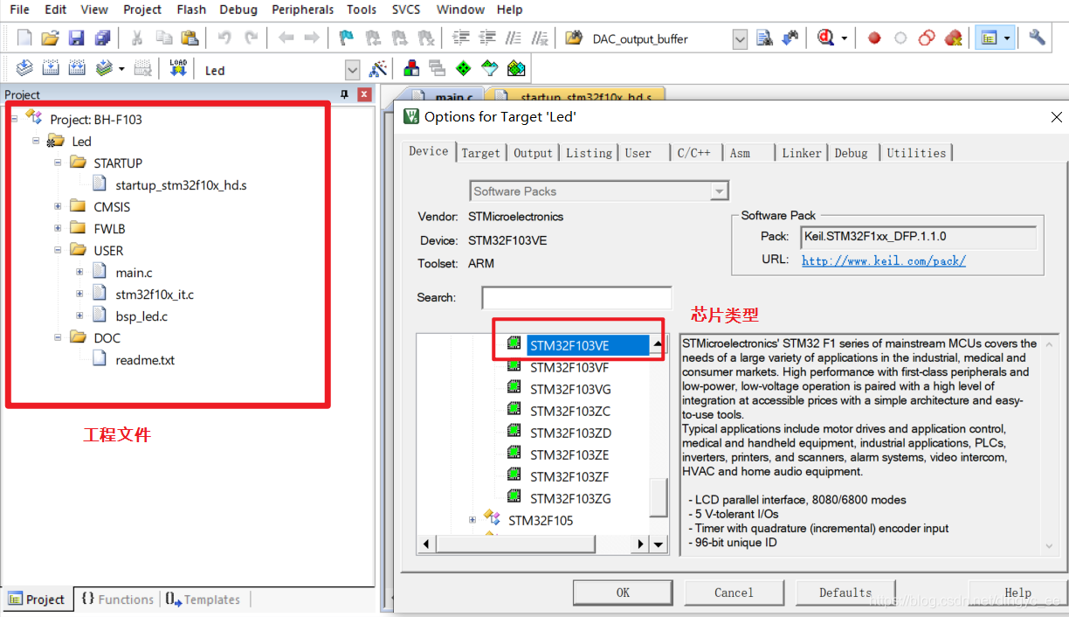1069x617 pixels.
Task: Expand main.c dependencies in project tree
Action: click(x=79, y=272)
